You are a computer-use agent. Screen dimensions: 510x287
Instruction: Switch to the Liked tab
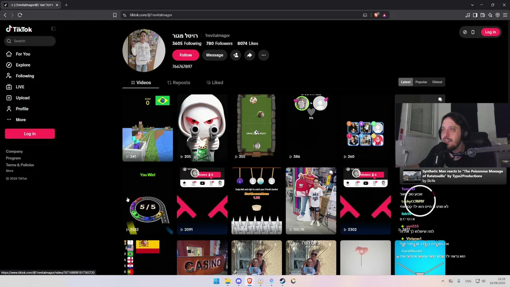click(215, 83)
